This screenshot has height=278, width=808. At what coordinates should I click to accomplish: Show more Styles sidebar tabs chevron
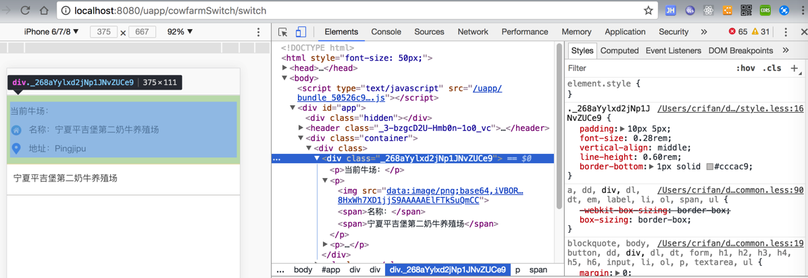[786, 51]
